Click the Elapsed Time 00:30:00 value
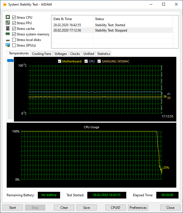The height and width of the screenshot is (213, 183). coord(167,195)
